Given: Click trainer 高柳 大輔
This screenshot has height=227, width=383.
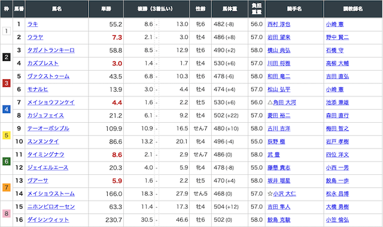Looking at the screenshot, I should [338, 63].
